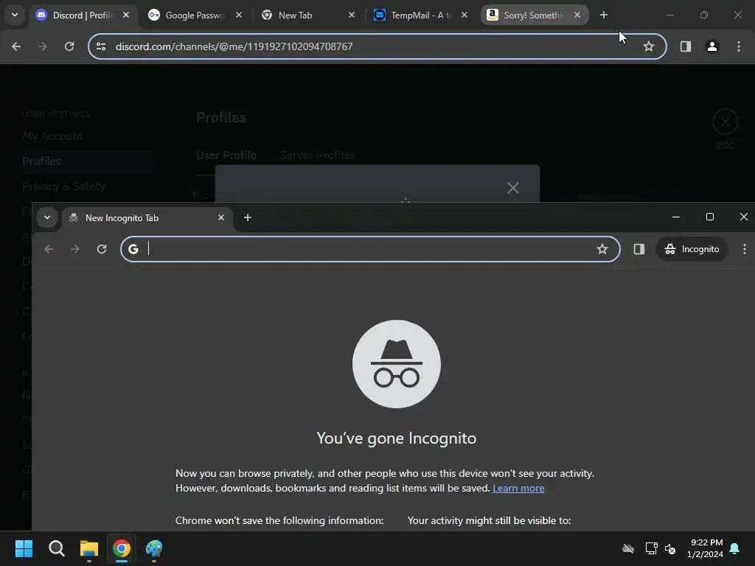Click Back in the Incognito window

[49, 249]
